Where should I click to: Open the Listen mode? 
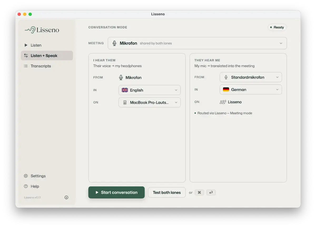(x=47, y=45)
